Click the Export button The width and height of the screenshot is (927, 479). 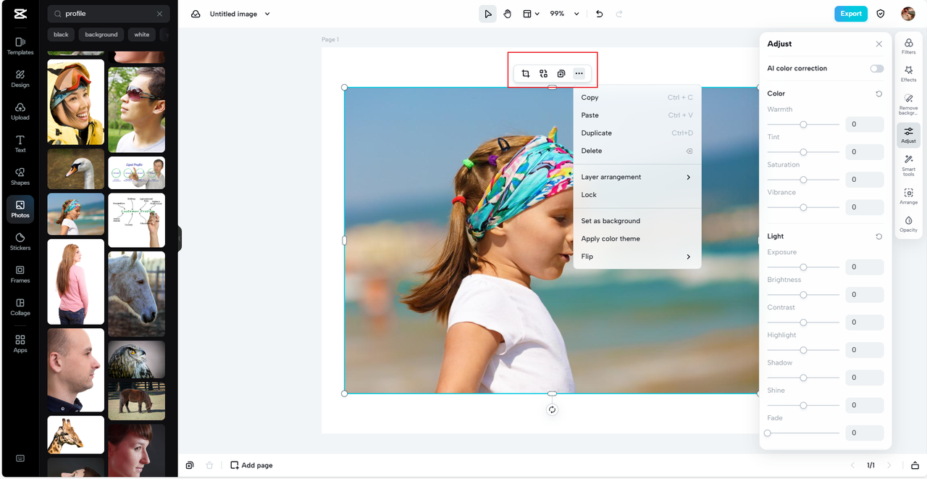(x=851, y=14)
